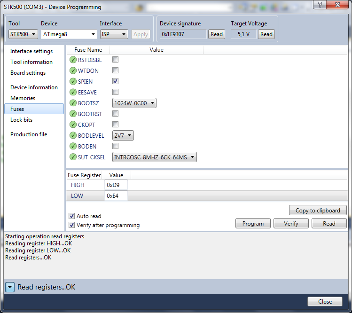Select the Fuses page
Image resolution: width=352 pixels, height=313 pixels.
[34, 109]
